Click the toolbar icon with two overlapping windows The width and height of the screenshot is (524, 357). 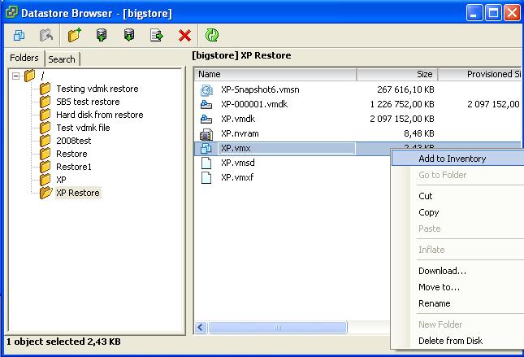click(19, 35)
